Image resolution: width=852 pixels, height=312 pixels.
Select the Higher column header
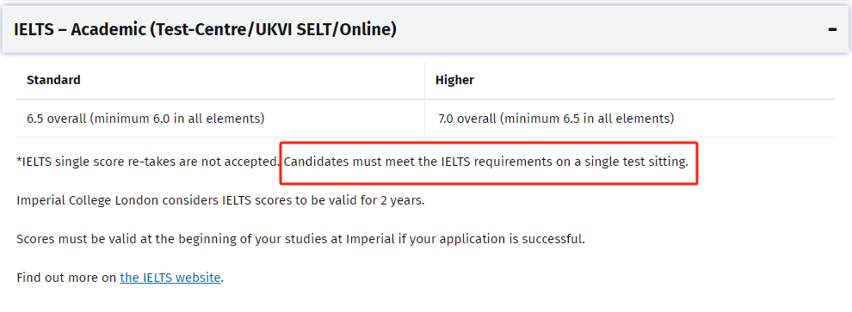click(x=454, y=80)
